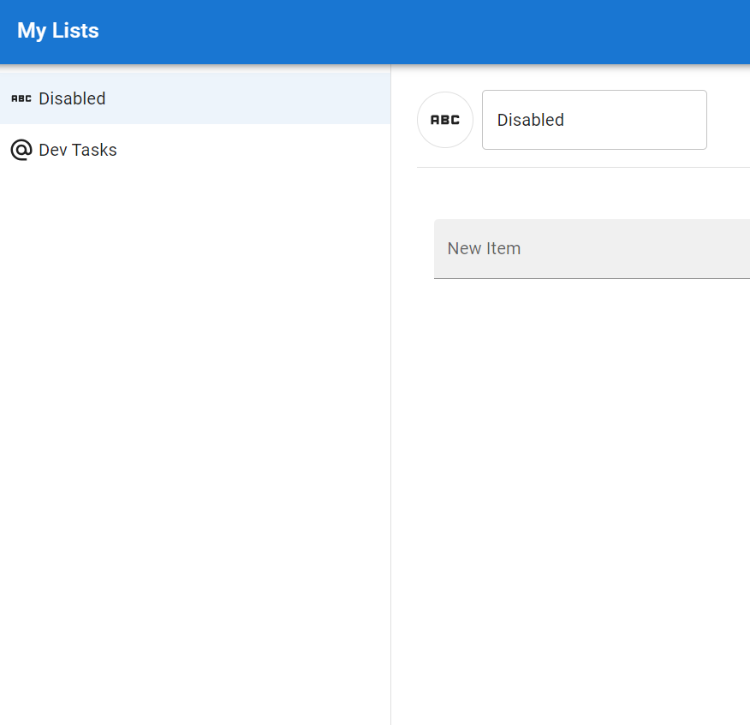The height and width of the screenshot is (725, 750).
Task: Click the ABC icon beside Disabled in sidebar
Action: (21, 98)
